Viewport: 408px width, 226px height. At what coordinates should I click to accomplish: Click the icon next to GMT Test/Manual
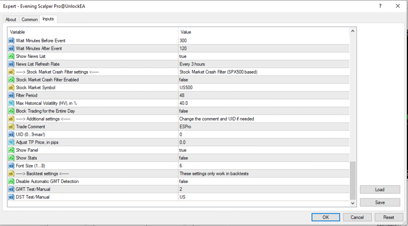coord(11,189)
